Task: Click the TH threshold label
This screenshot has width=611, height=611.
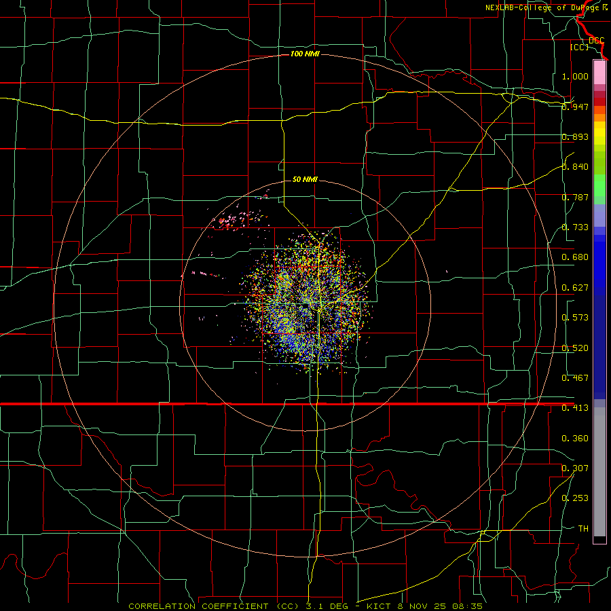Action: coord(583,529)
